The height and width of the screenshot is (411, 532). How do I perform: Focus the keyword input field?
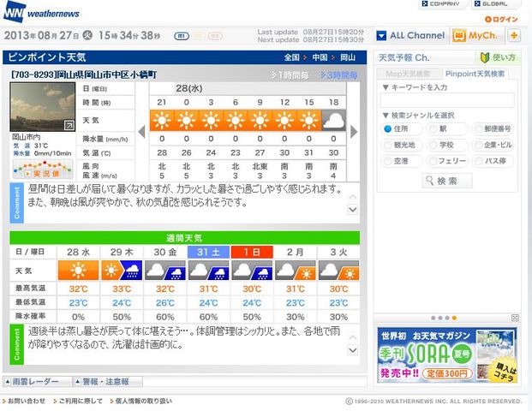pyautogui.click(x=447, y=100)
